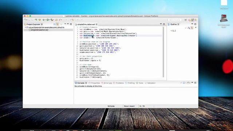Click the Display Selected Console icon
Viewport: 233px width, 131px height.
[184, 83]
